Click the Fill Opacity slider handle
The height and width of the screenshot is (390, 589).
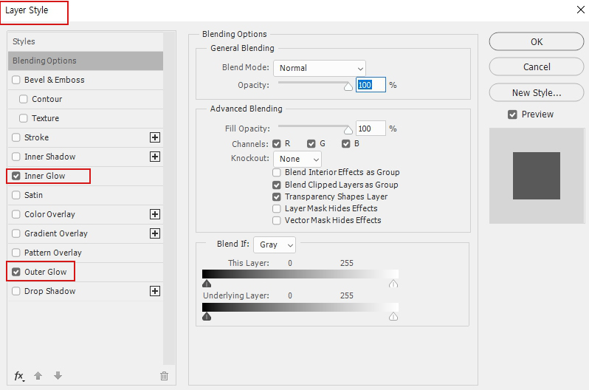(x=348, y=130)
